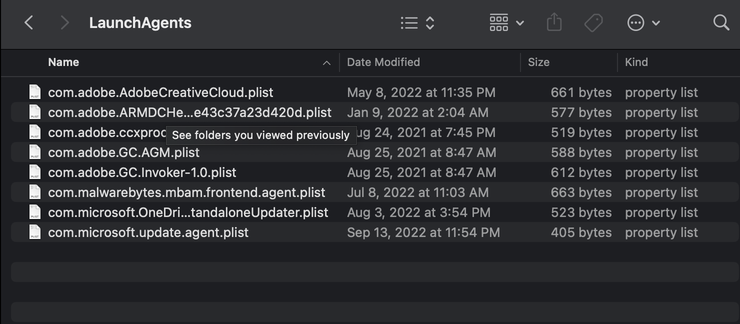The image size is (740, 324).
Task: Click the Search magnifier icon
Action: 721,22
